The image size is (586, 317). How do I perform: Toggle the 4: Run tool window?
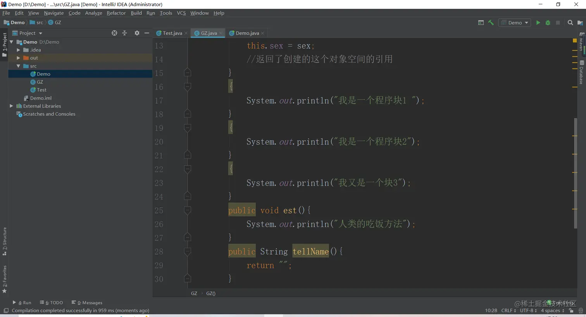pyautogui.click(x=22, y=303)
